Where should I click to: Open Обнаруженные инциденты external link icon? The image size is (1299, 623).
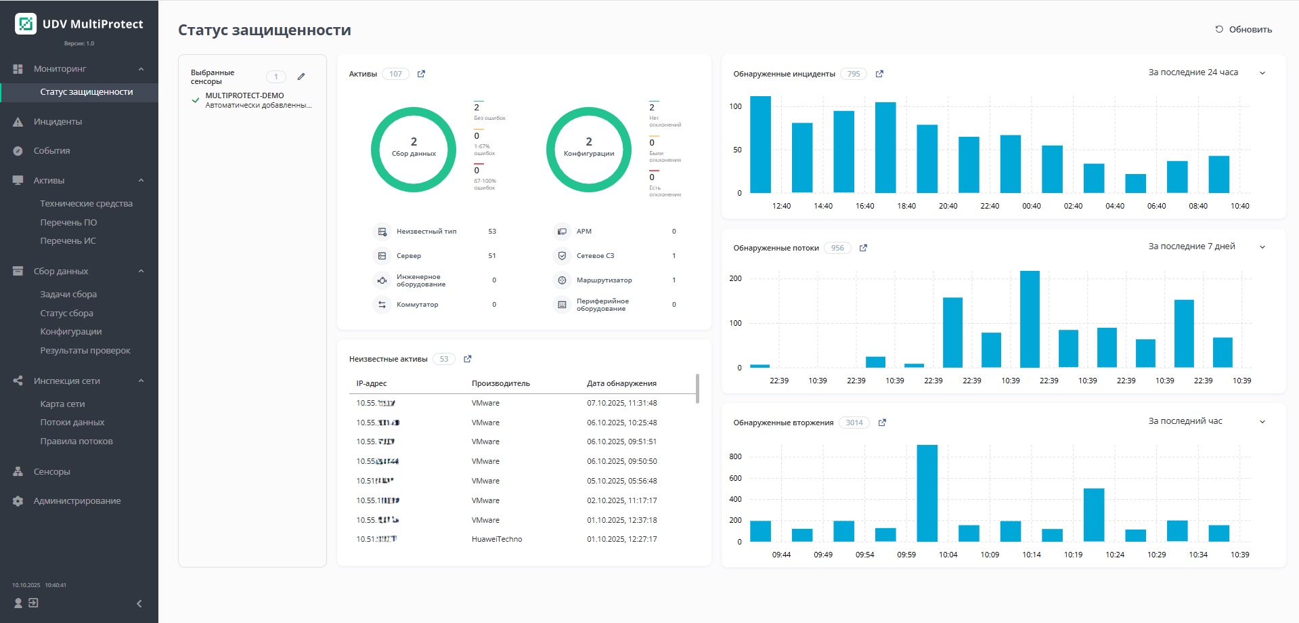[x=879, y=74]
